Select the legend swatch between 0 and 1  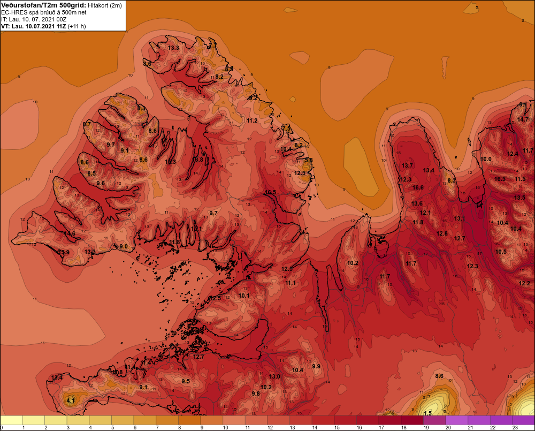[x=12, y=420]
